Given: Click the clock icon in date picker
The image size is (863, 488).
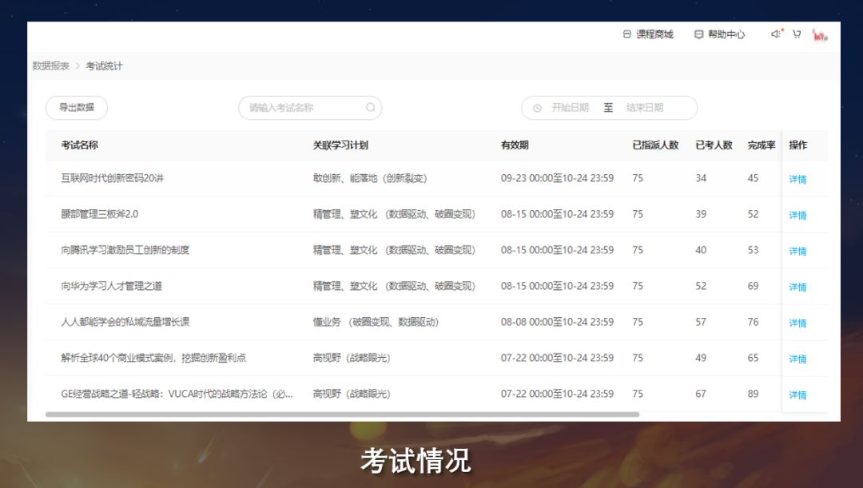Looking at the screenshot, I should 537,108.
